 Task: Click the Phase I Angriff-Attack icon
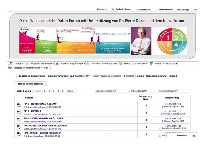point(57,64)
